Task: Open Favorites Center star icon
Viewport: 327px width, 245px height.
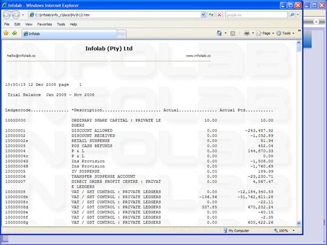Action: point(6,33)
